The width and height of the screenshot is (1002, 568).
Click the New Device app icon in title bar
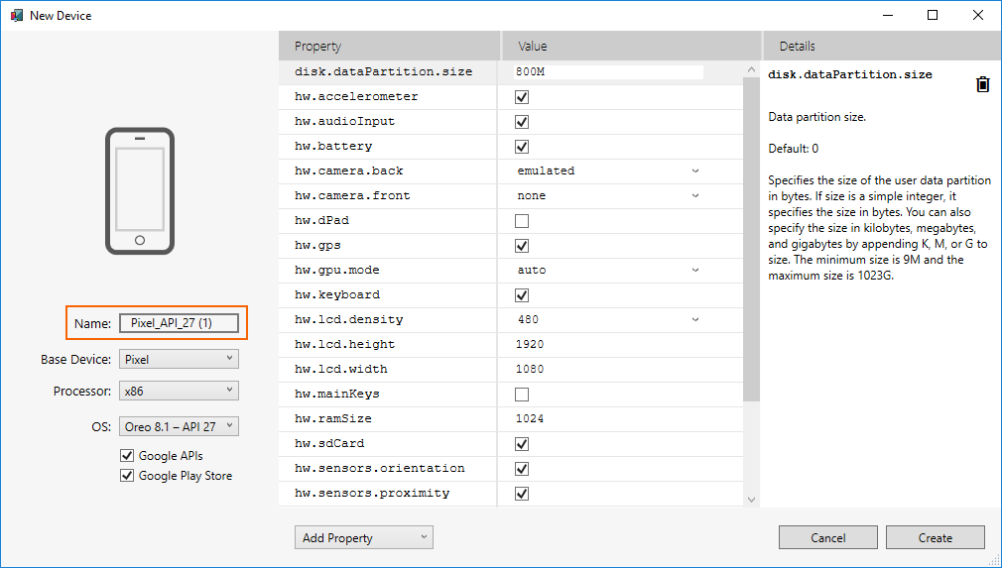click(x=16, y=15)
